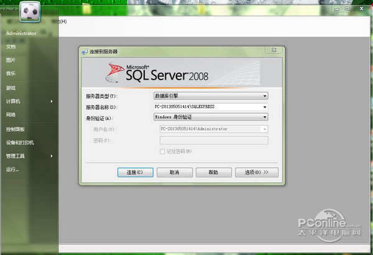
Task: Open Games (游戏) in the Start menu
Action: [x=11, y=88]
